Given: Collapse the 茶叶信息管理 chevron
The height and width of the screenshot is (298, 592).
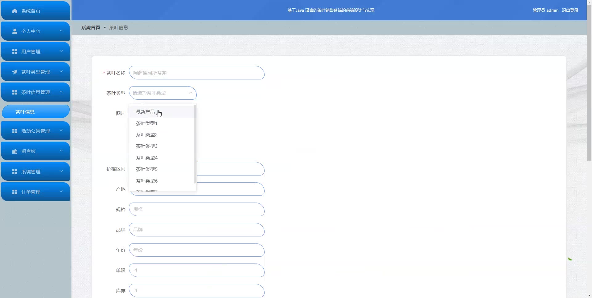Looking at the screenshot, I should click(61, 92).
